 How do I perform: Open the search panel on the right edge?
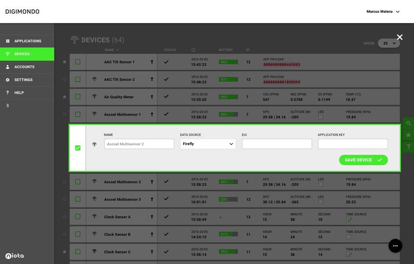coord(408,123)
